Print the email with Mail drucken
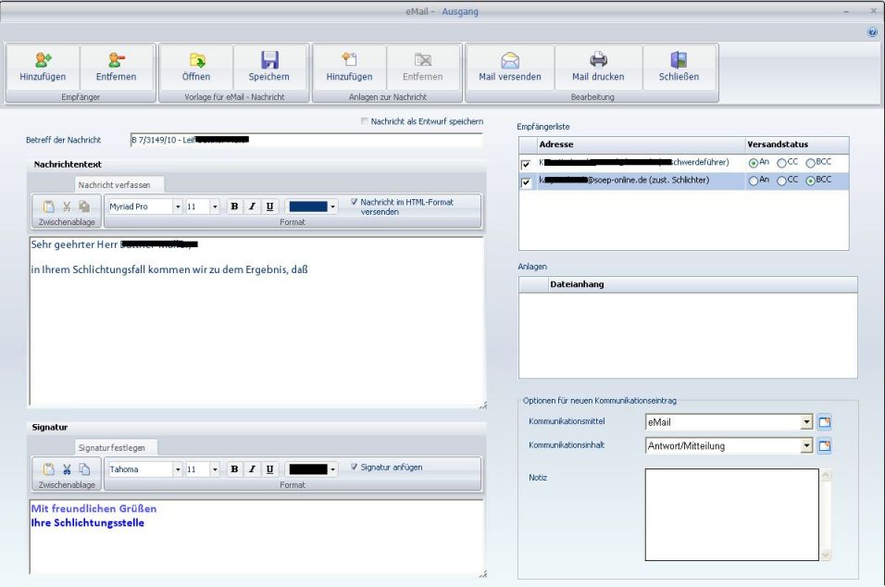The height and width of the screenshot is (587, 885). point(599,60)
